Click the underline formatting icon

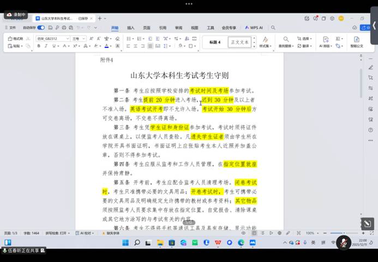pyautogui.click(x=53, y=46)
